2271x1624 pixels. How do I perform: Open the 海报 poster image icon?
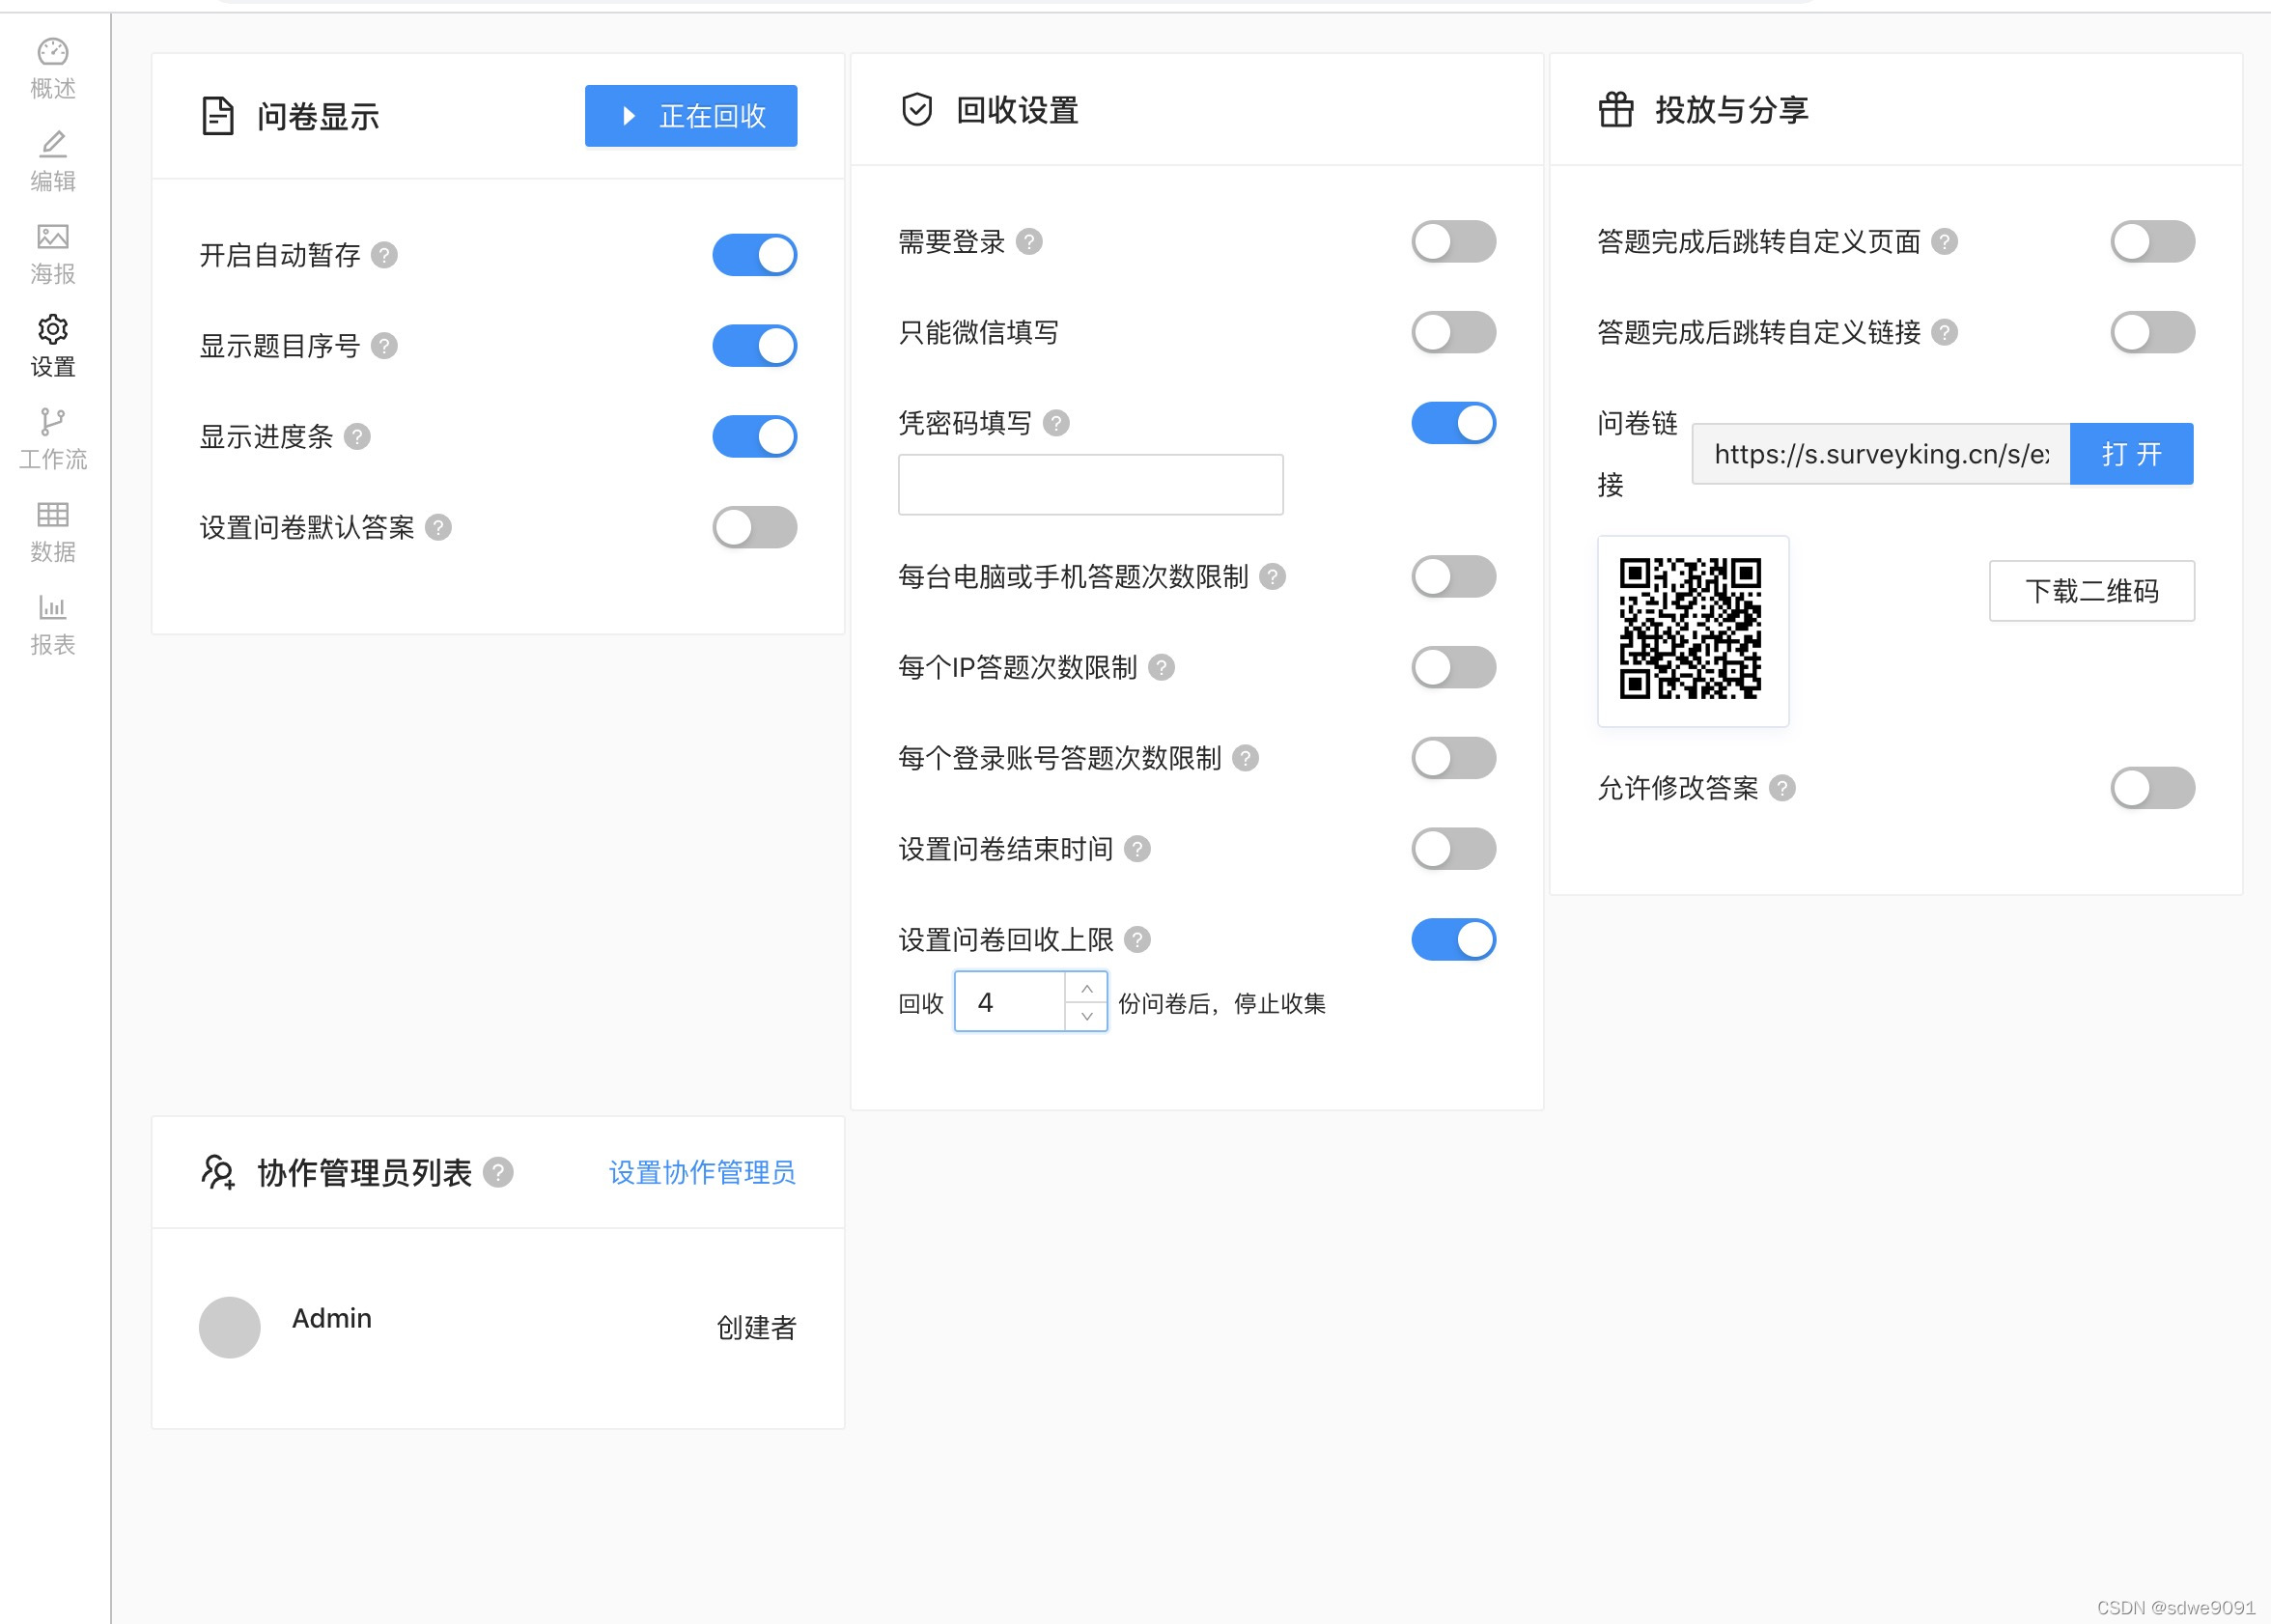(x=52, y=237)
